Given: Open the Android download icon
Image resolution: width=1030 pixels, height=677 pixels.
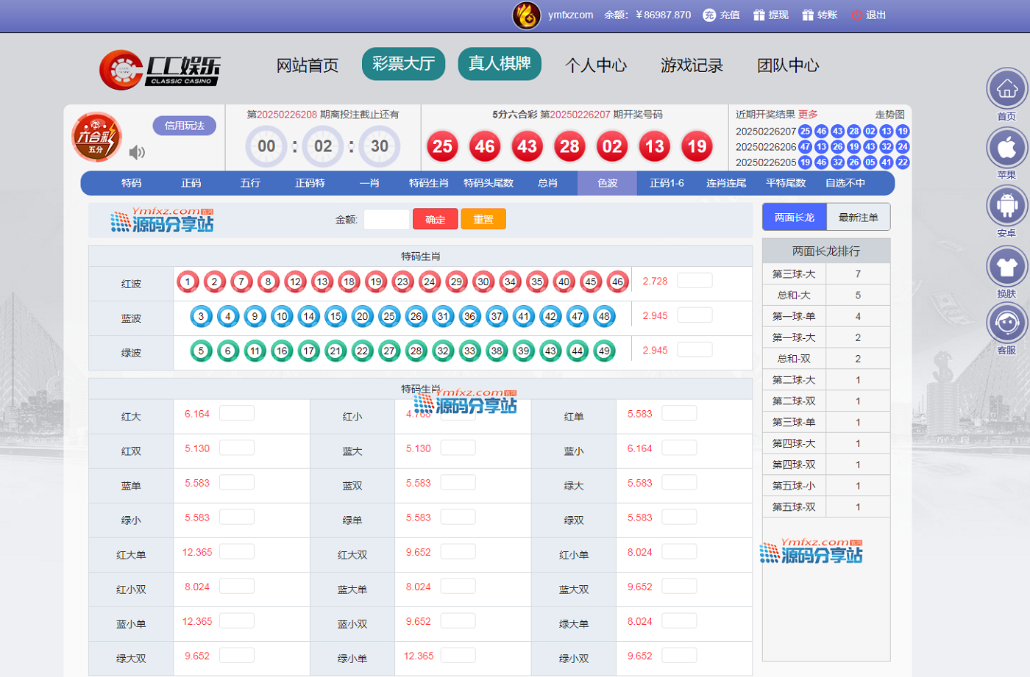Looking at the screenshot, I should pyautogui.click(x=1006, y=206).
